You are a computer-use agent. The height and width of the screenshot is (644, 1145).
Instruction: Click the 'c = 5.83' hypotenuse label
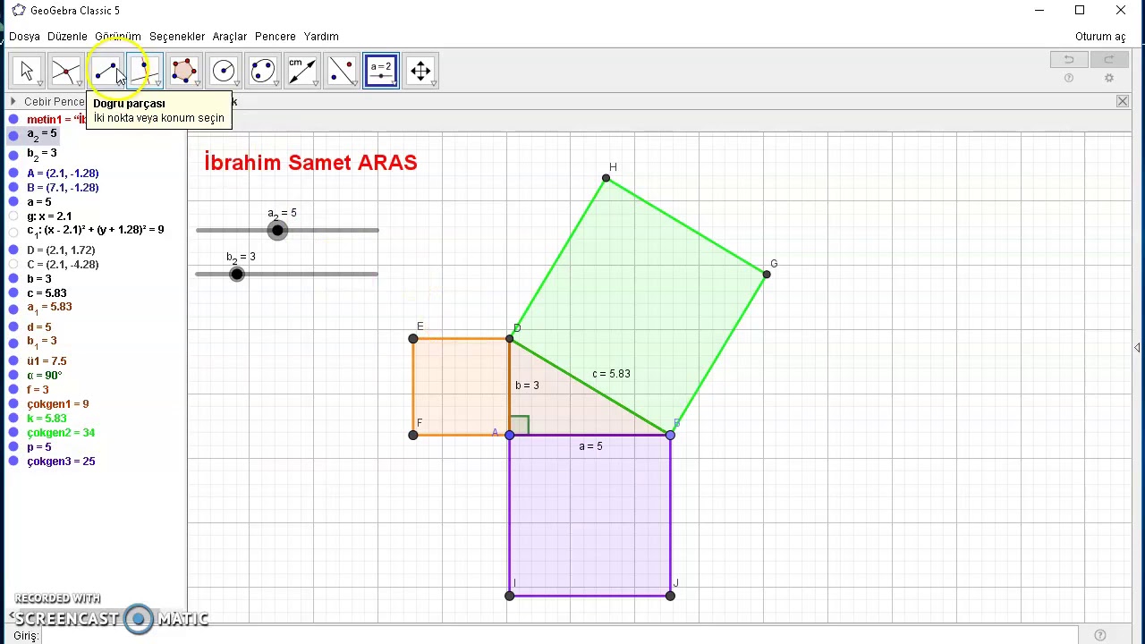(611, 374)
